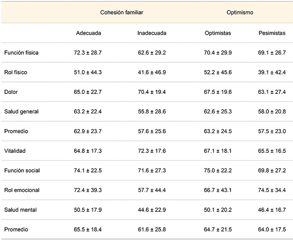Click value 72.3 ± 28.7 under Adecuada
Image resolution: width=293 pixels, height=241 pixels.
[x=88, y=53]
